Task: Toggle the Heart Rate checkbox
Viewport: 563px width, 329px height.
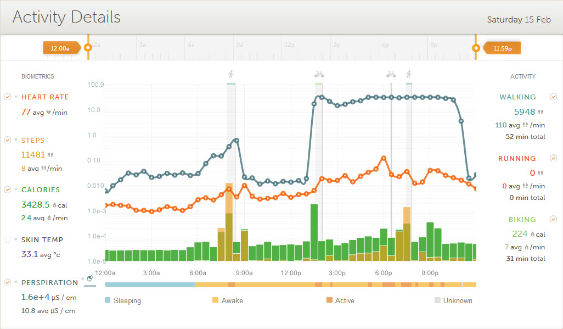Action: point(7,97)
